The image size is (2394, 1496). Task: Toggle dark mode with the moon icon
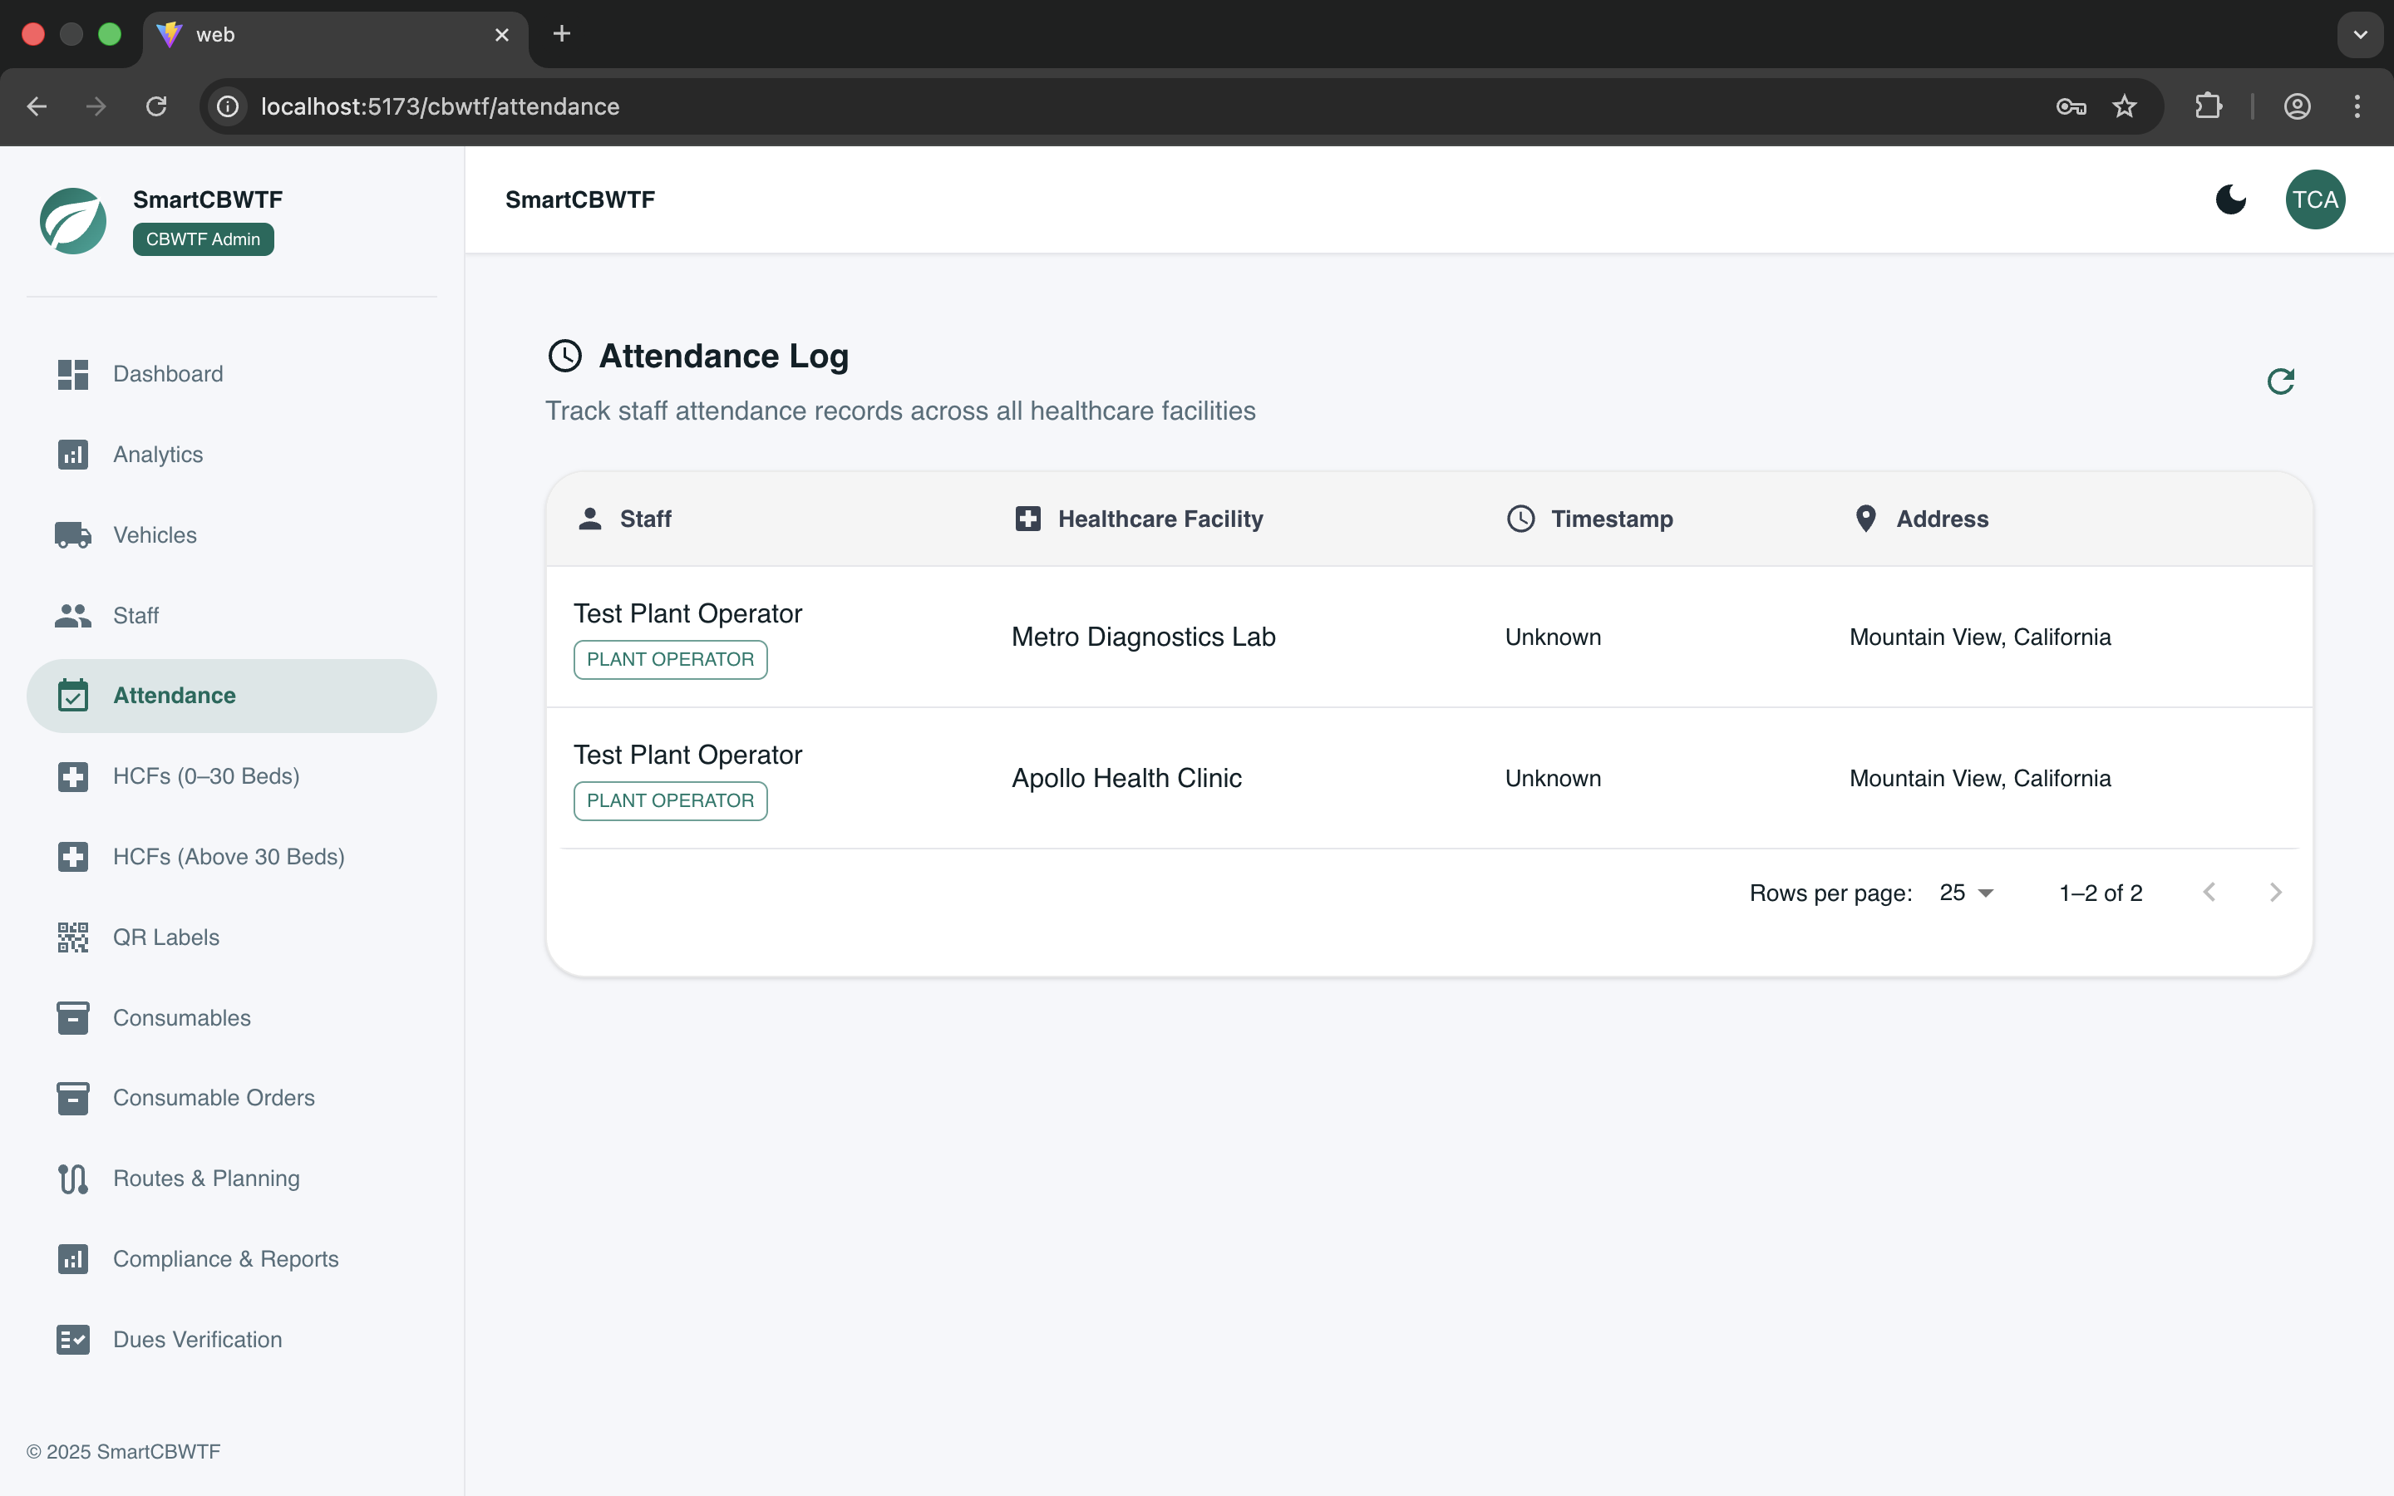coord(2231,199)
